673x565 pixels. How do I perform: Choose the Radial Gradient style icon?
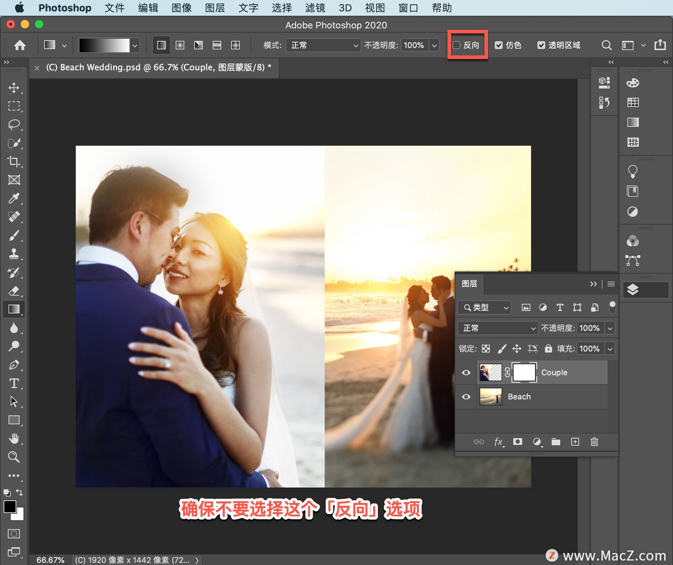click(180, 45)
